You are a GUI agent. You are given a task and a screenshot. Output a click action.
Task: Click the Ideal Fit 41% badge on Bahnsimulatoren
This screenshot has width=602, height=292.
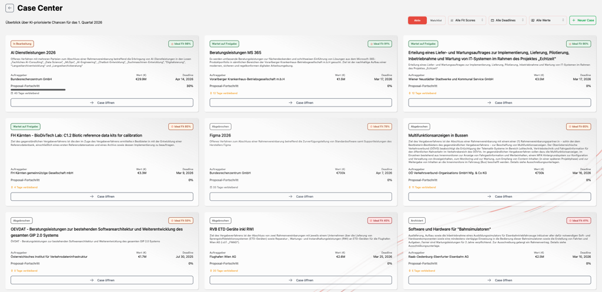(578, 221)
